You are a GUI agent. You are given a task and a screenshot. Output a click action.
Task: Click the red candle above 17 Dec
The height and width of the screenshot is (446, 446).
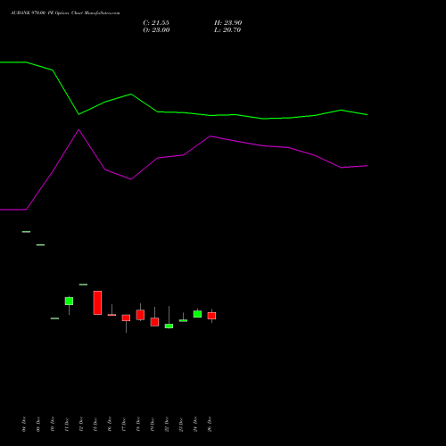click(126, 318)
